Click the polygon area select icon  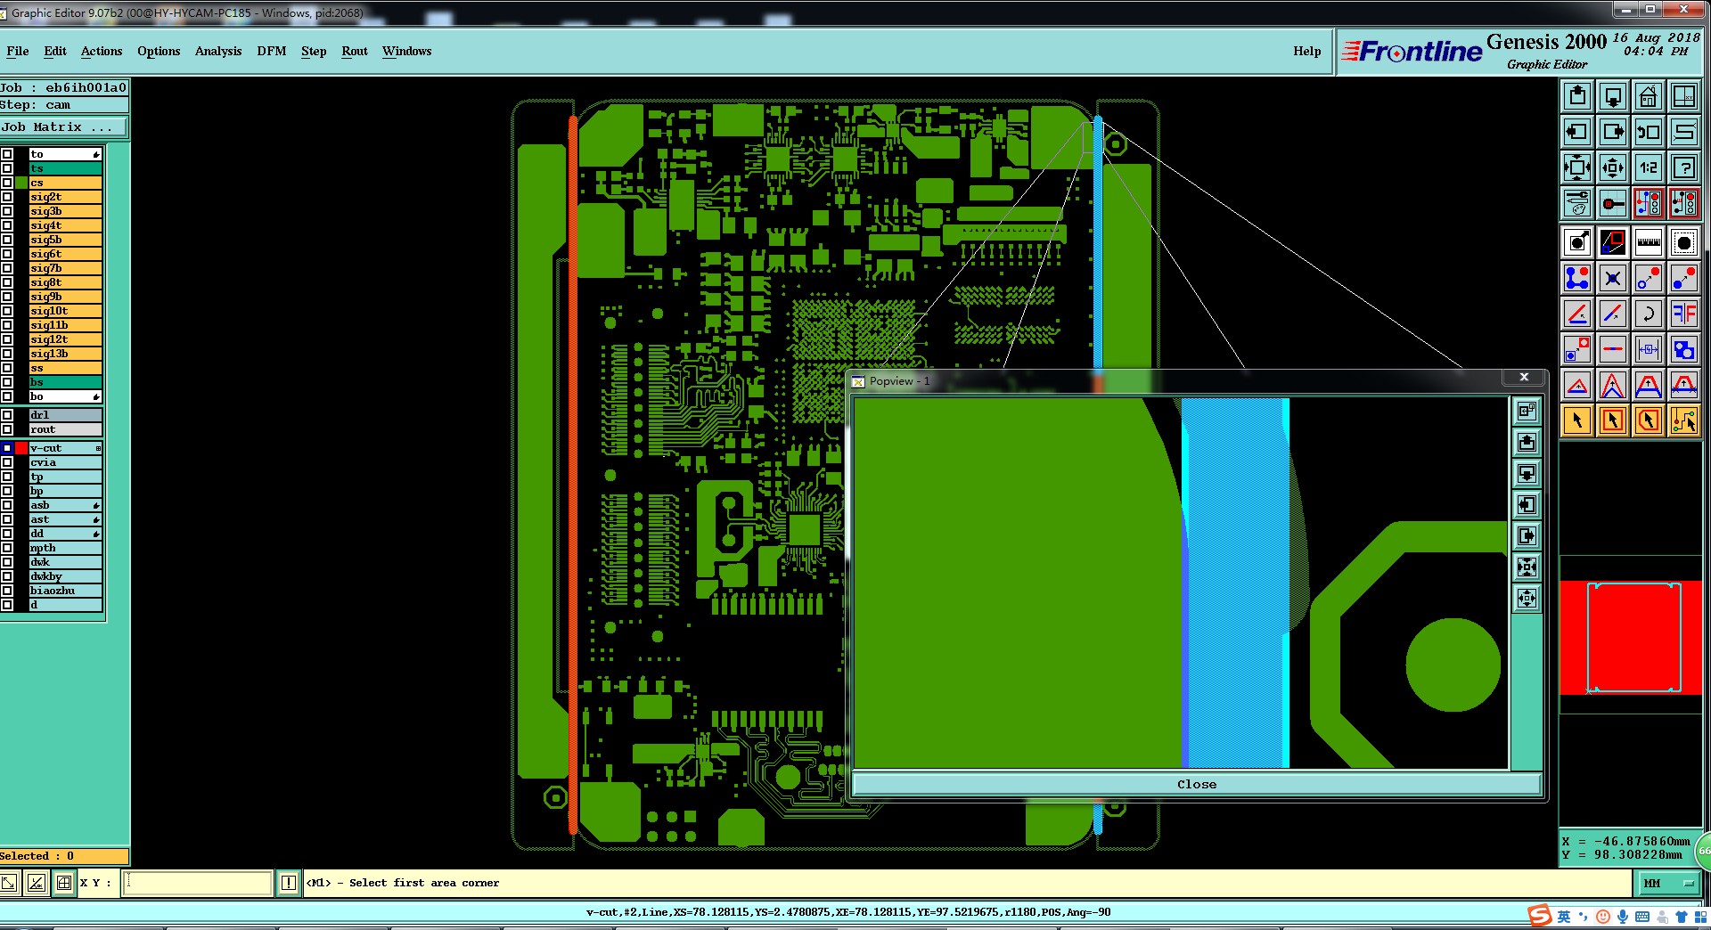pos(1649,420)
